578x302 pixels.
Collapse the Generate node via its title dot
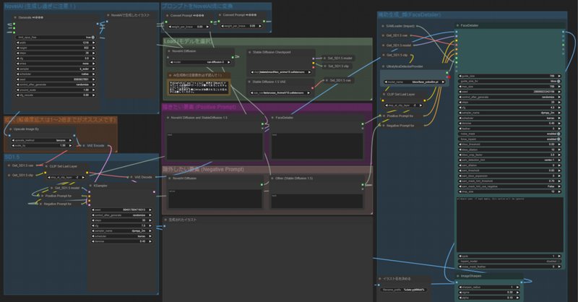coord(15,17)
